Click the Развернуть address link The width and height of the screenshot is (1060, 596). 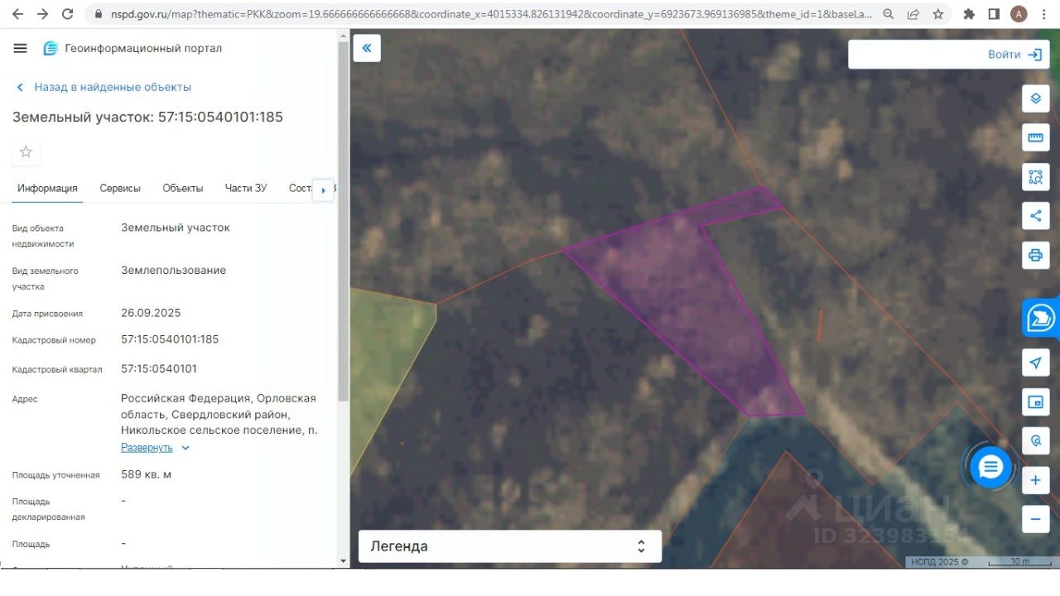tap(147, 448)
